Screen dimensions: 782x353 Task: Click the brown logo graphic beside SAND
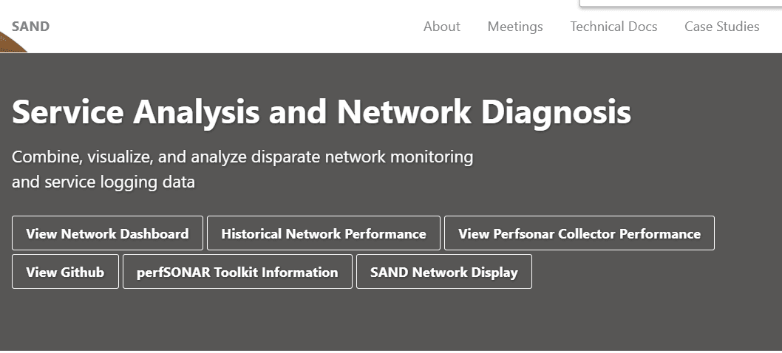tap(11, 44)
